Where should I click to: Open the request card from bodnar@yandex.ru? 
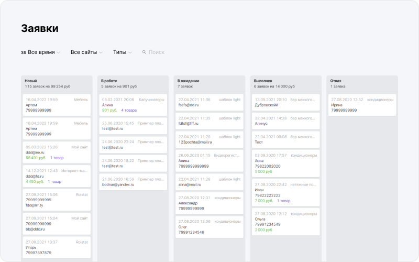[133, 181]
